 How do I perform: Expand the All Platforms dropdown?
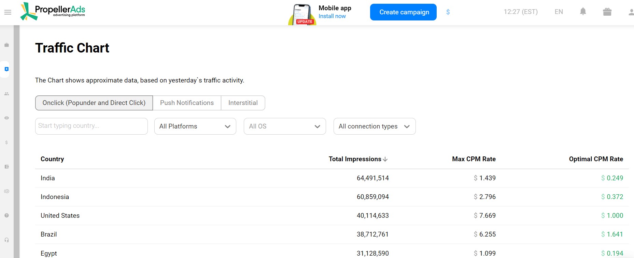click(195, 126)
